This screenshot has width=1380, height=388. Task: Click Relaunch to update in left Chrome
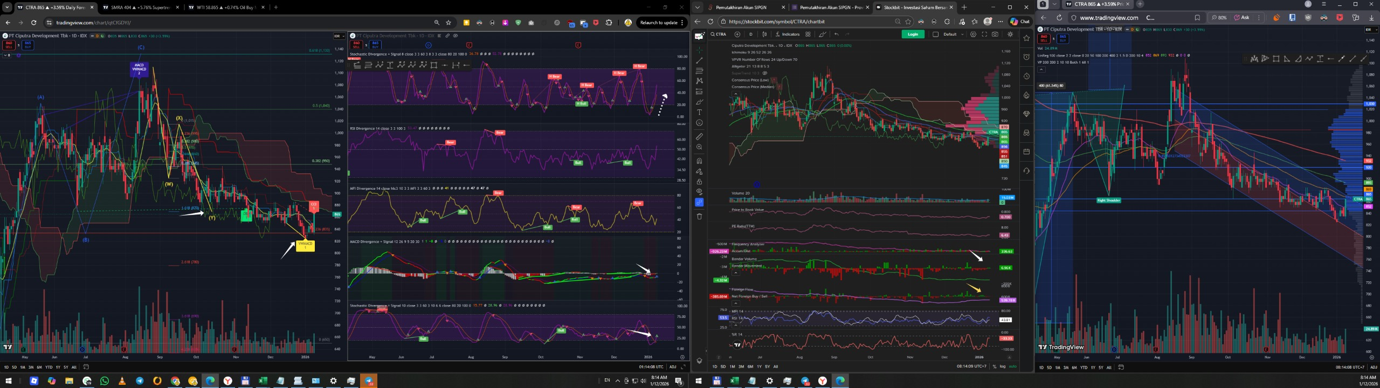(x=661, y=23)
